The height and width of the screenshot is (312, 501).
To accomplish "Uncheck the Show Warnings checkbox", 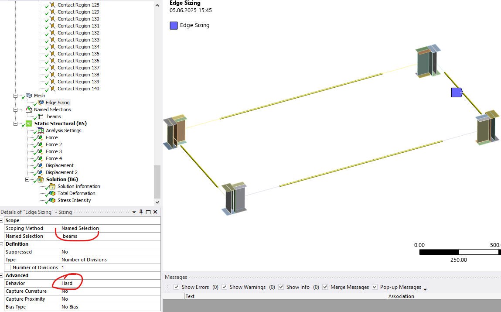I will (224, 287).
